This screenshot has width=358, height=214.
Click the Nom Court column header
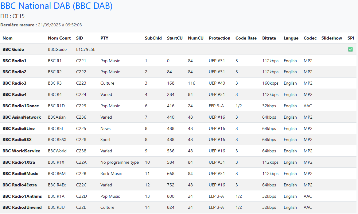(59, 38)
